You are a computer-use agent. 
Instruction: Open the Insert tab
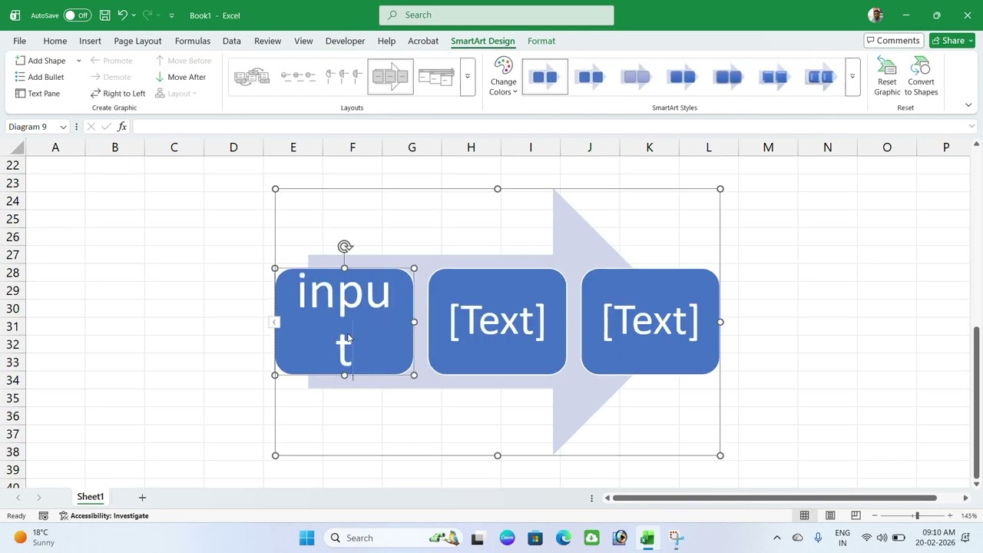click(90, 41)
